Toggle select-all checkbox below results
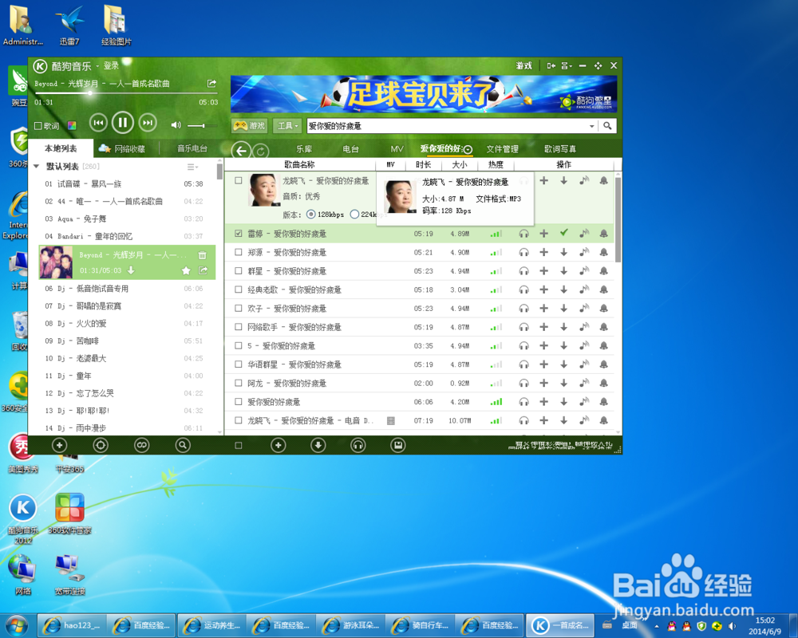This screenshot has width=798, height=638. 238,446
